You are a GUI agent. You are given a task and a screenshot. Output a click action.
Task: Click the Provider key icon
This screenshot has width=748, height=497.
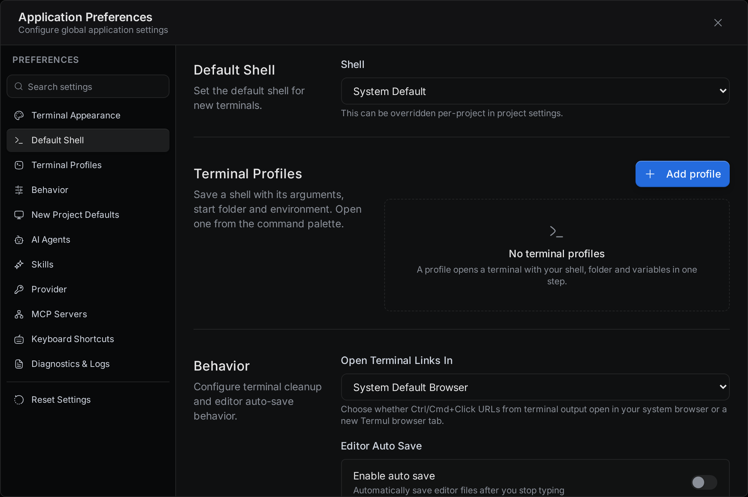coord(19,289)
